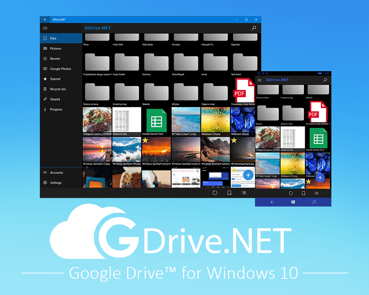
Task: Open the Accounts page in the sidebar
Action: 56,173
